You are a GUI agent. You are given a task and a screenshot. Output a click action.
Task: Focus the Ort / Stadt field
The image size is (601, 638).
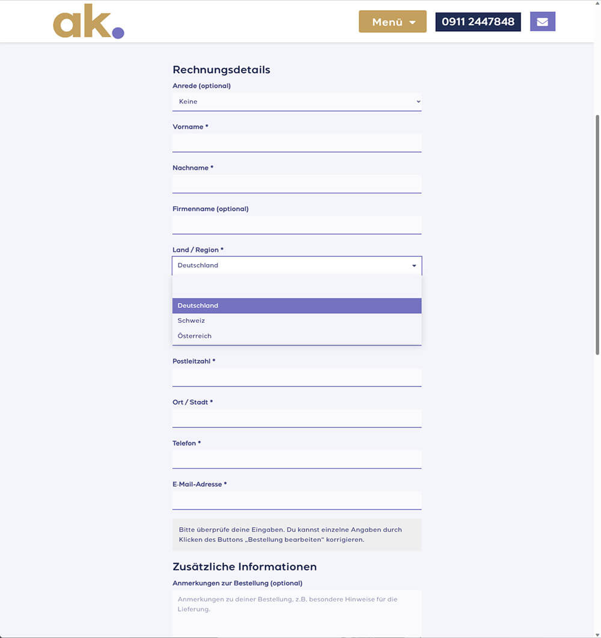(x=297, y=418)
